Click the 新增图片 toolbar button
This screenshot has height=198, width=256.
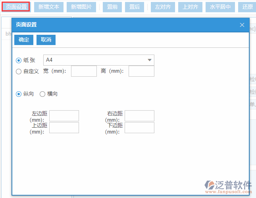[81, 7]
